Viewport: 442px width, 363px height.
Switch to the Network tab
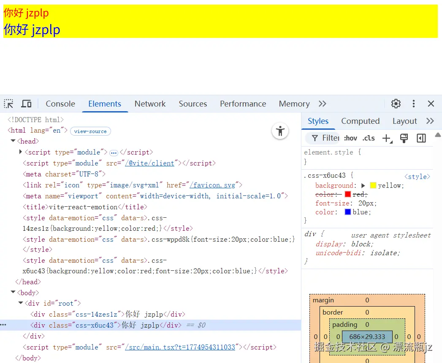point(150,104)
